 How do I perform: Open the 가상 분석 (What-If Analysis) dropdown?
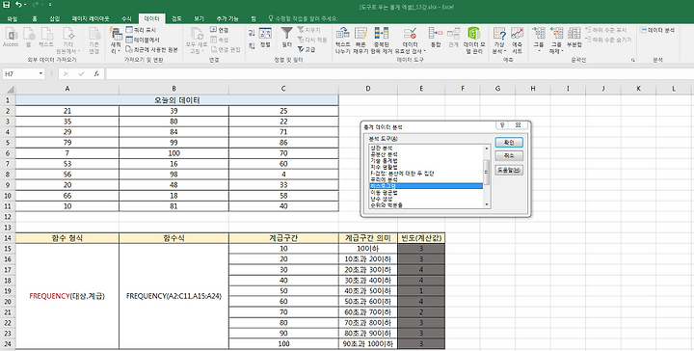coord(499,40)
